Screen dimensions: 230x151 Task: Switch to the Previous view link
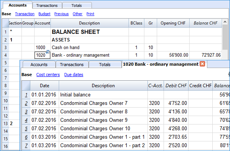click(x=61, y=14)
